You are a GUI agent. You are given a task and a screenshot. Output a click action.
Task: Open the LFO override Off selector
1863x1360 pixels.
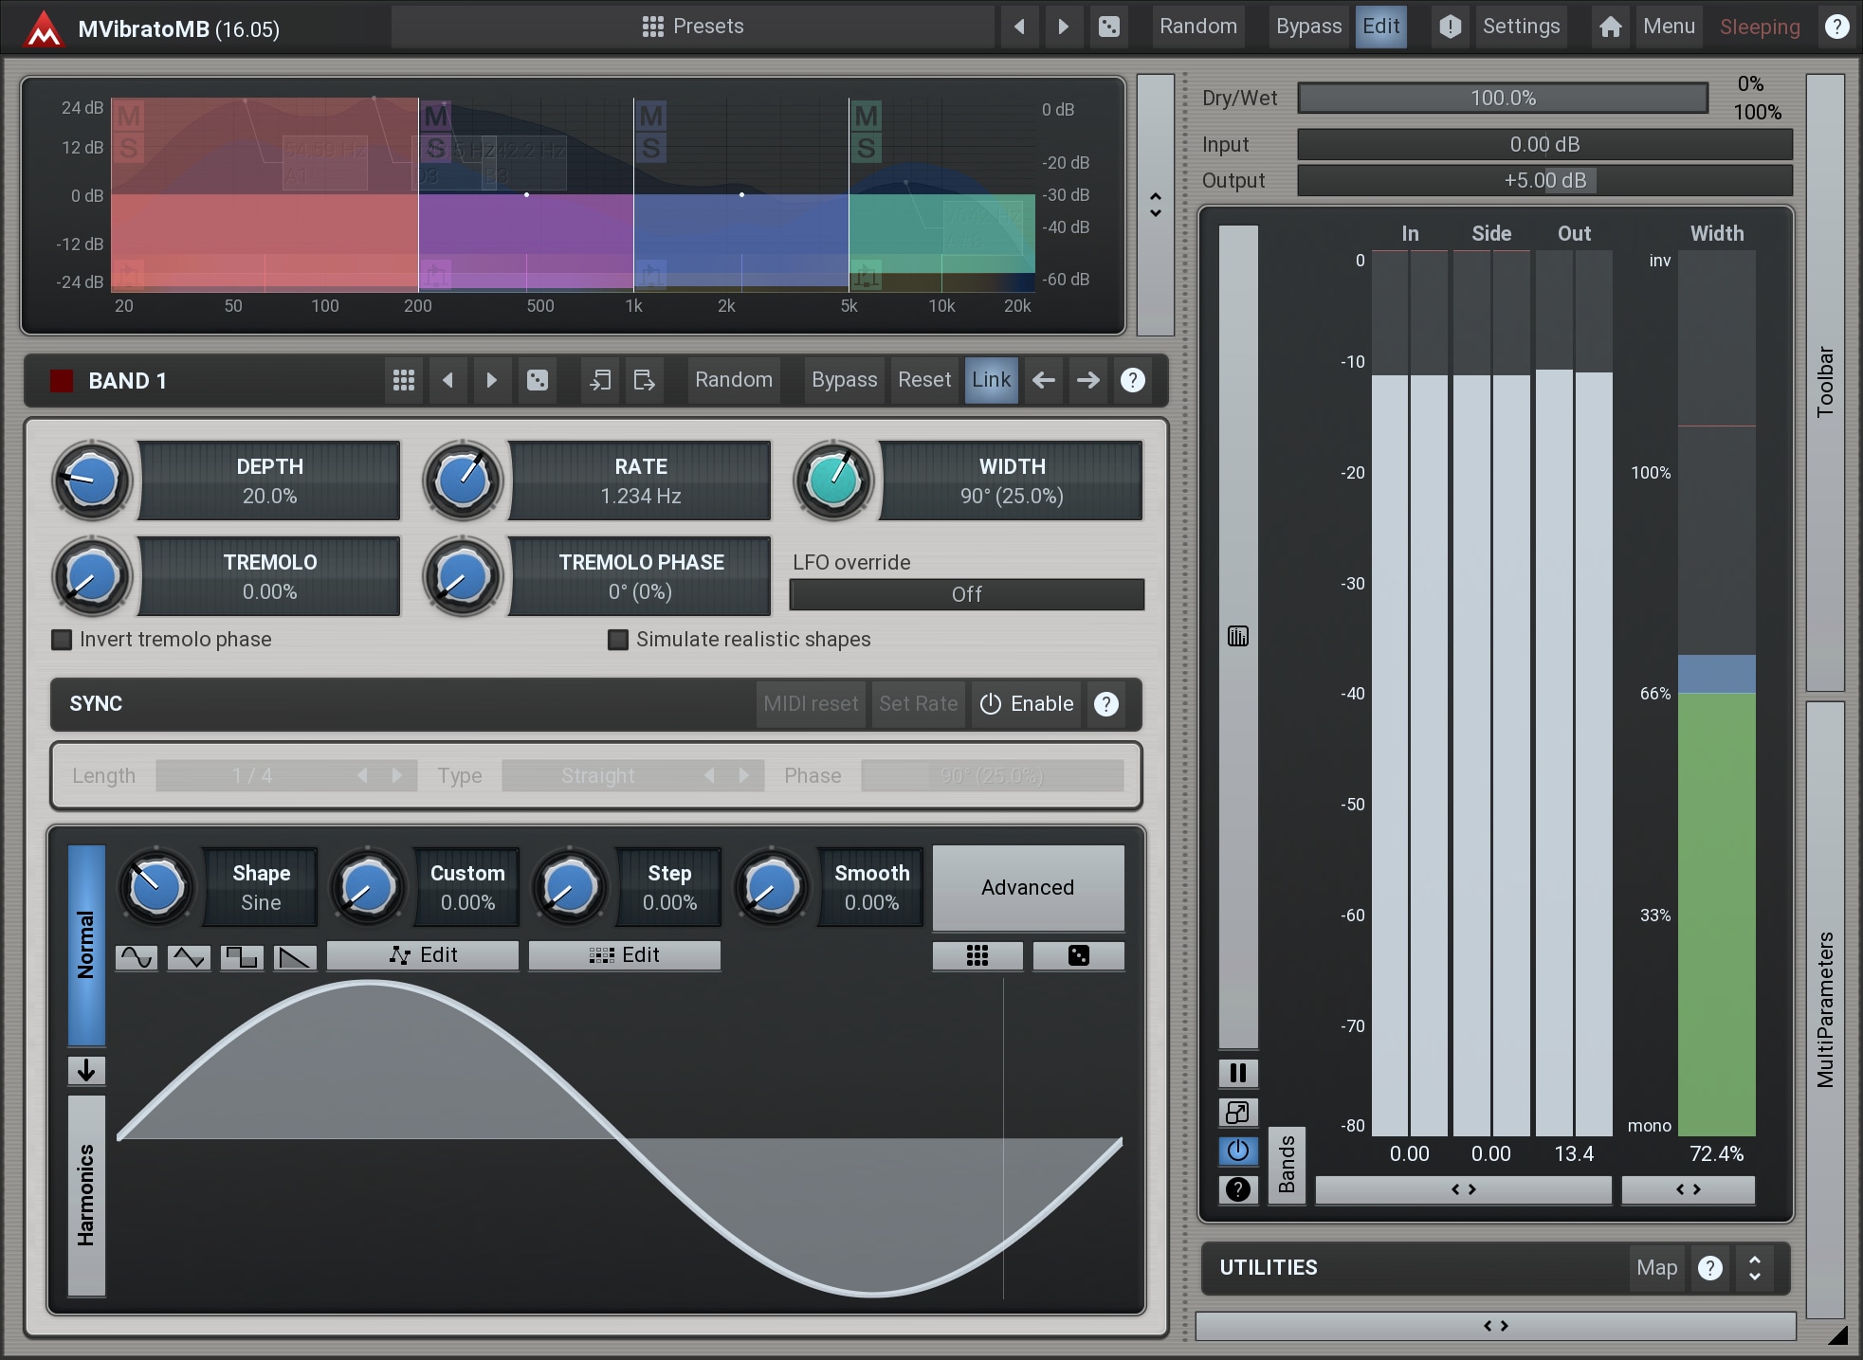[x=966, y=594]
